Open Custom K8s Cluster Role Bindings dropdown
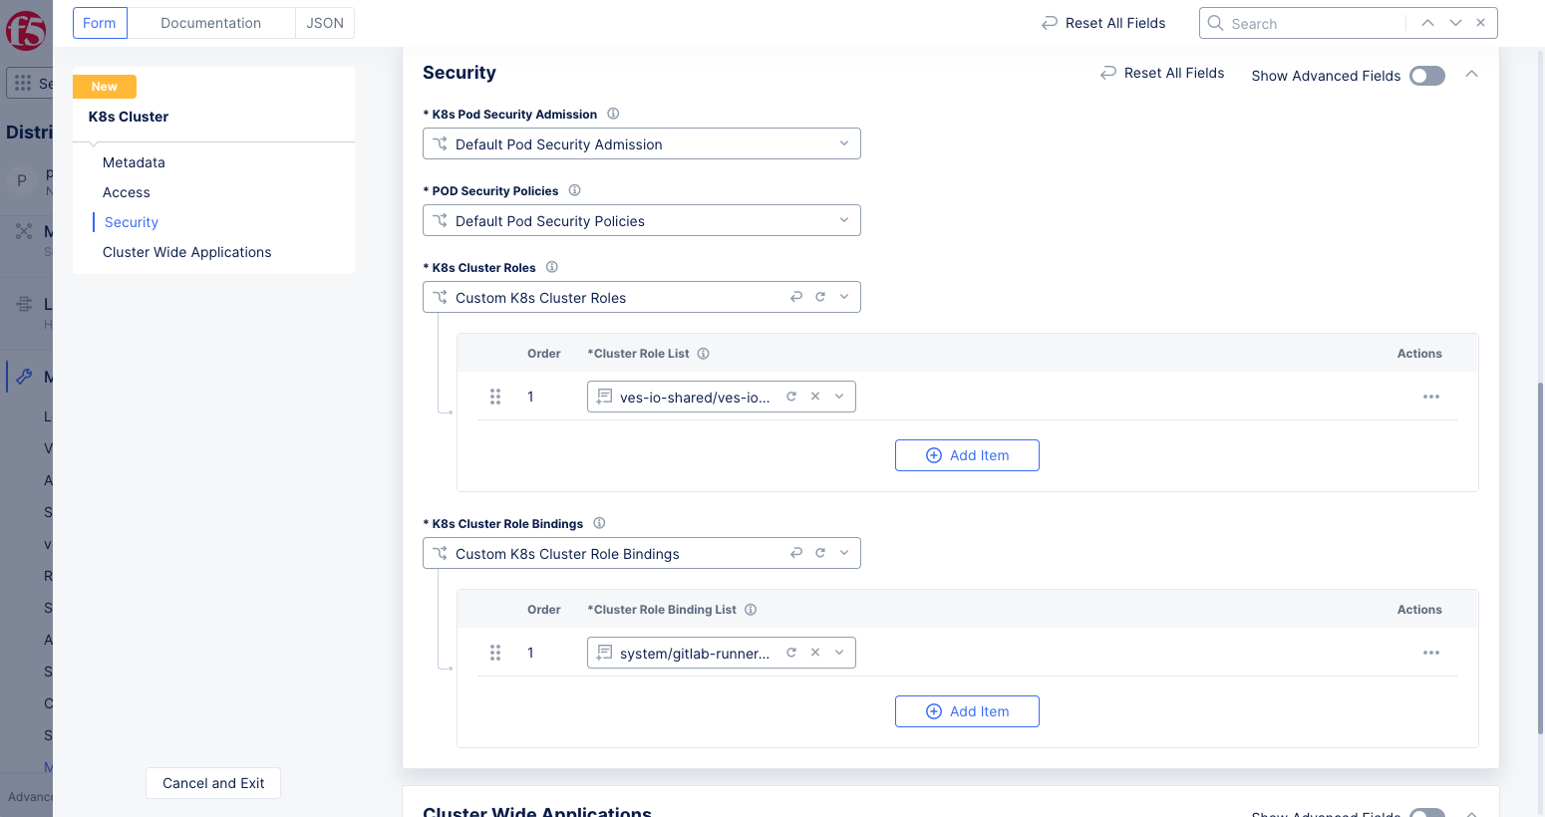 pyautogui.click(x=843, y=553)
